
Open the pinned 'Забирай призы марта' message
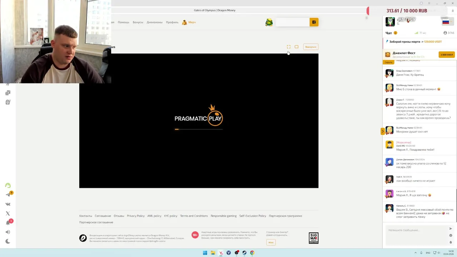[x=415, y=41]
